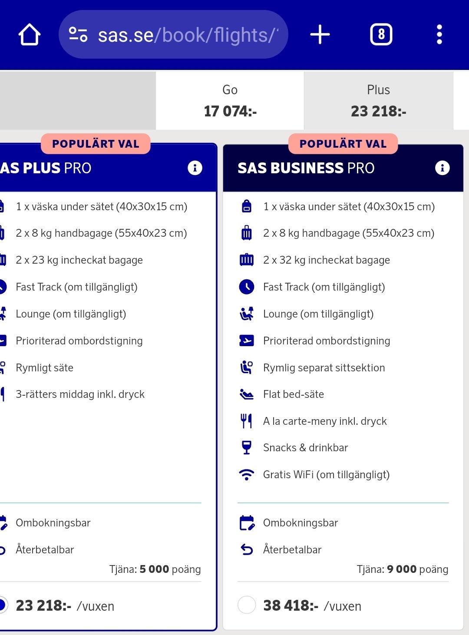
Task: Tap the Snacks & drinkbar glass icon
Action: coord(247,448)
